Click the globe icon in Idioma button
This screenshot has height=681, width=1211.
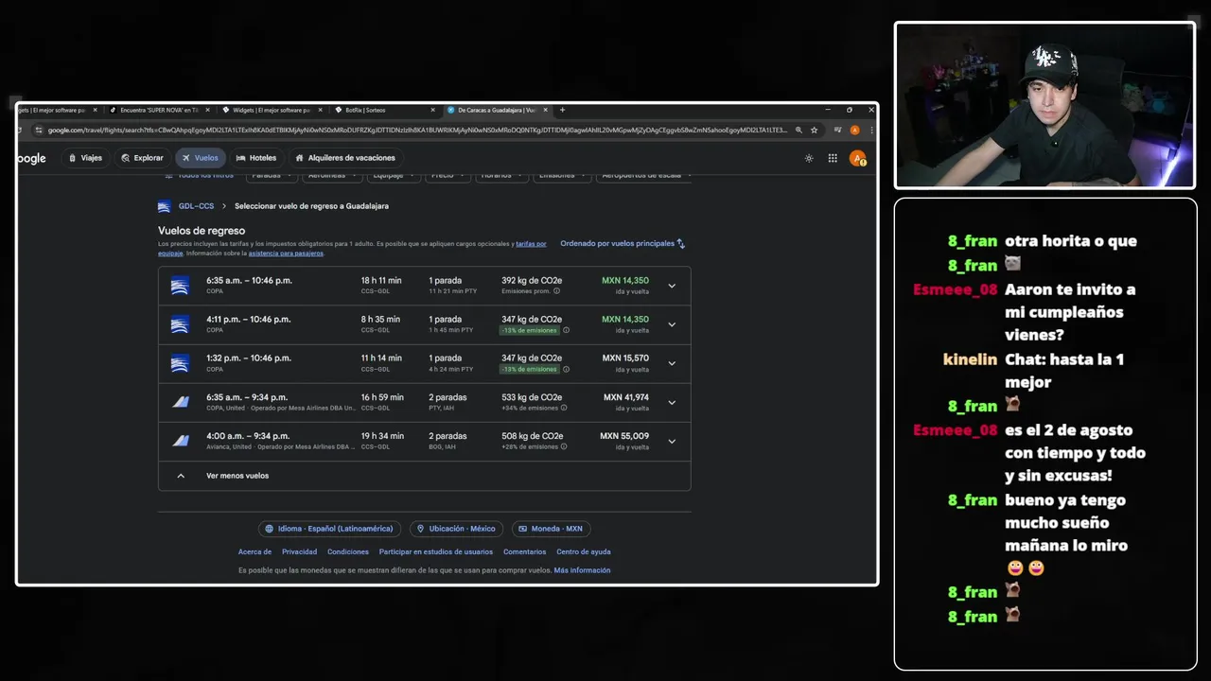tap(270, 529)
